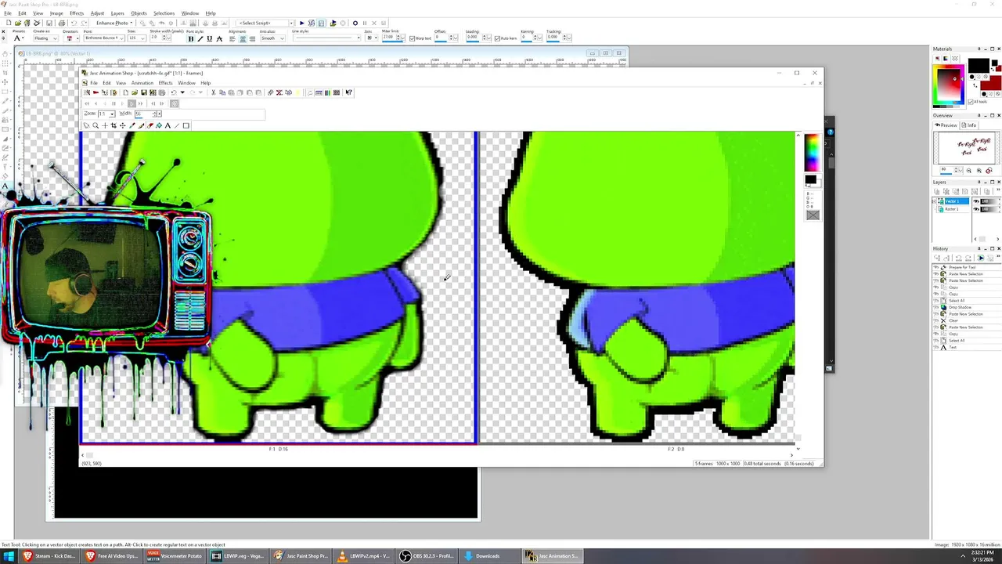This screenshot has width=1002, height=564.
Task: Switch to Jasc Paint Shop Pro taskbar button
Action: pos(301,556)
